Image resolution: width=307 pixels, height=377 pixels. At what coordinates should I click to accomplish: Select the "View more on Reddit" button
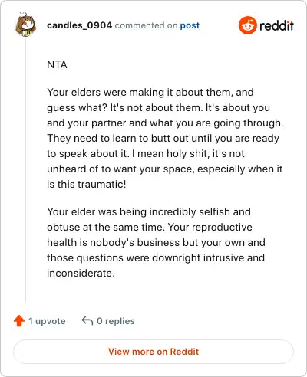153,352
